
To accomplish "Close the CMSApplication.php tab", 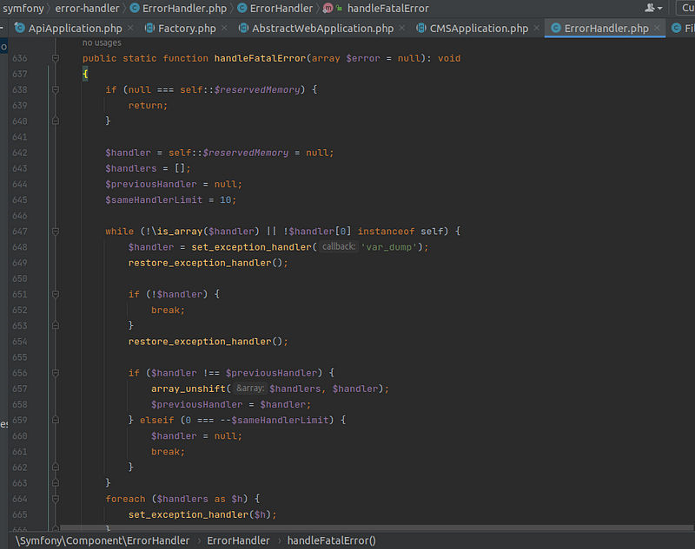I will pyautogui.click(x=537, y=29).
